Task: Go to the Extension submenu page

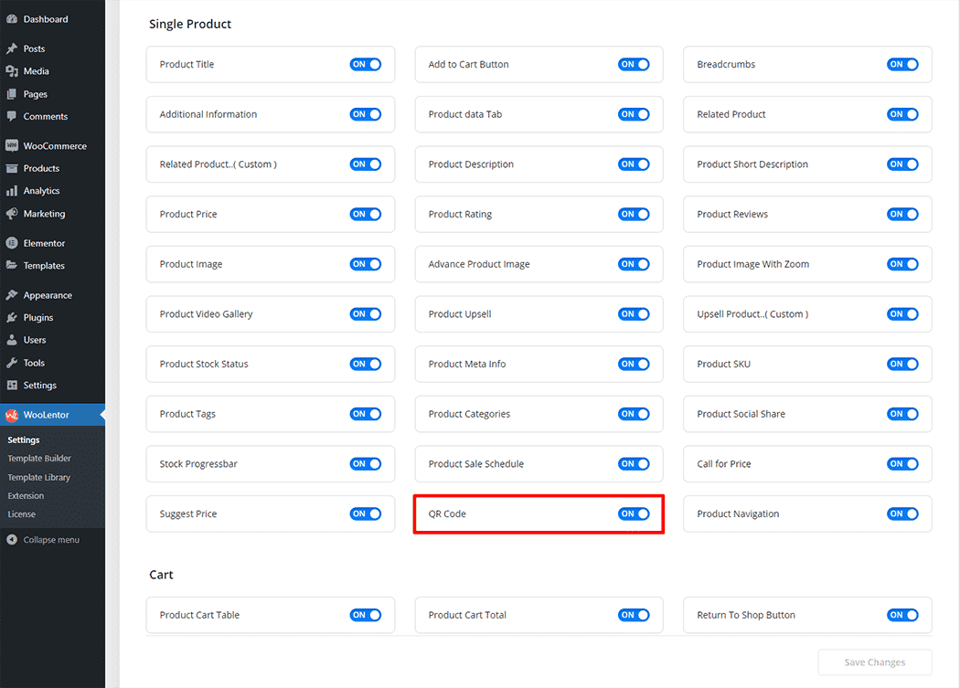Action: [26, 495]
